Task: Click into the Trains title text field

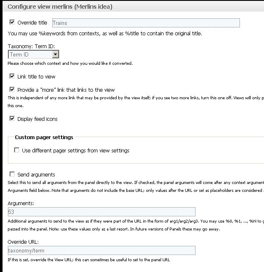Action: pos(146,23)
